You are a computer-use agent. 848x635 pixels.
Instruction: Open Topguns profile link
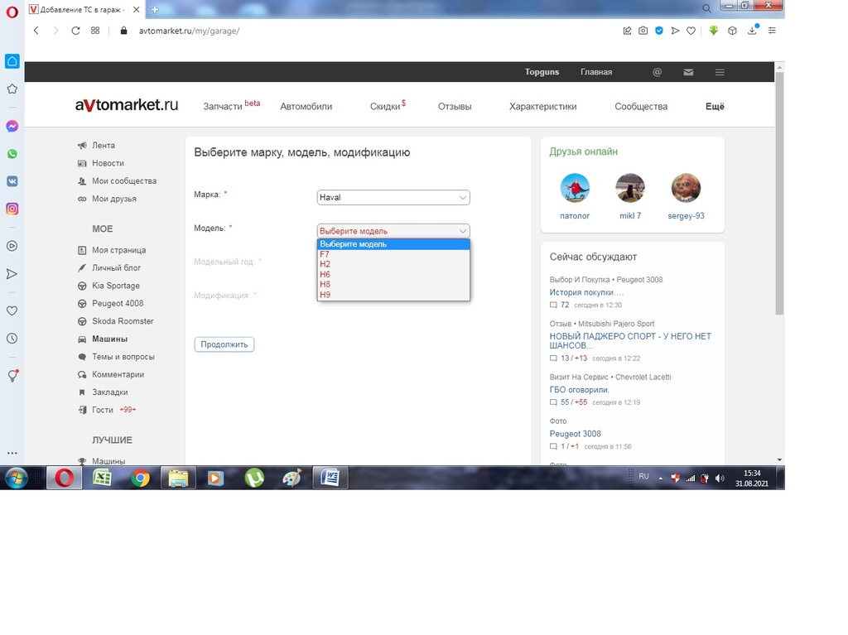[x=542, y=72]
